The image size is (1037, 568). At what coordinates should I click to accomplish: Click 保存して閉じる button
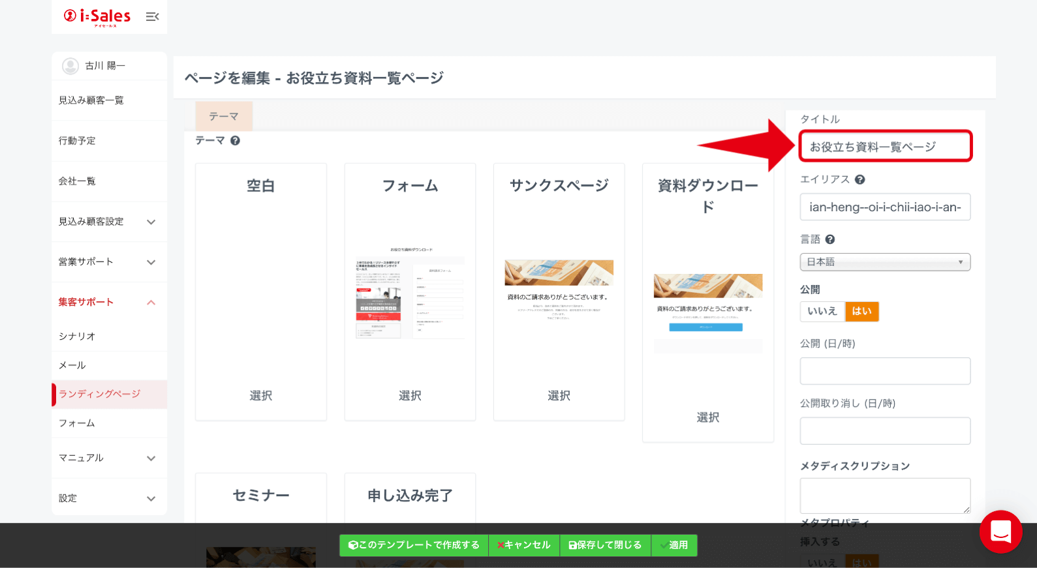(605, 545)
